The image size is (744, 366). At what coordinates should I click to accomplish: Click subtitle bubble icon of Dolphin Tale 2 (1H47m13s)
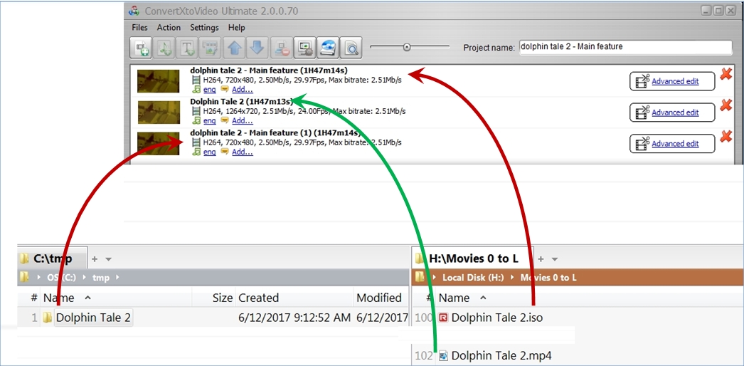[x=225, y=120]
